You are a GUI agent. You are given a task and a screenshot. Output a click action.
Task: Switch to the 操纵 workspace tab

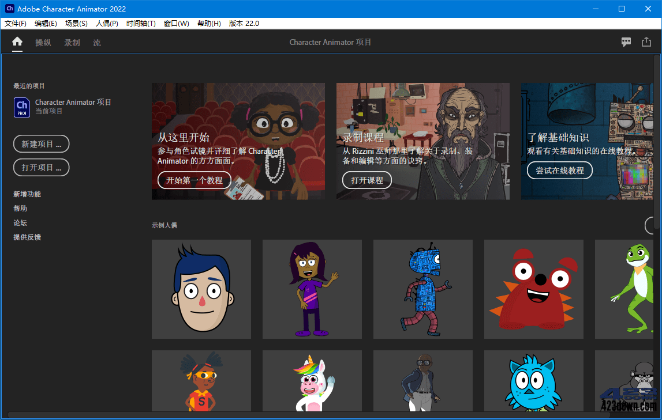pyautogui.click(x=43, y=41)
